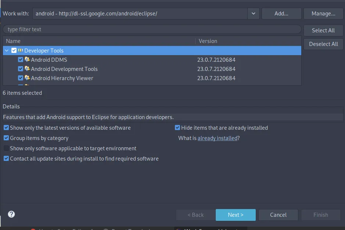Uncheck the Android DDMS checkbox
This screenshot has width=345, height=230.
(x=21, y=60)
